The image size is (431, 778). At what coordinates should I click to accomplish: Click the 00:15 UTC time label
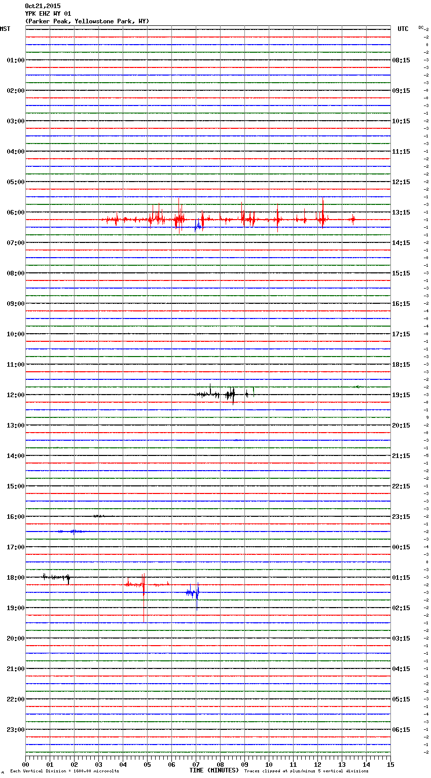click(401, 547)
